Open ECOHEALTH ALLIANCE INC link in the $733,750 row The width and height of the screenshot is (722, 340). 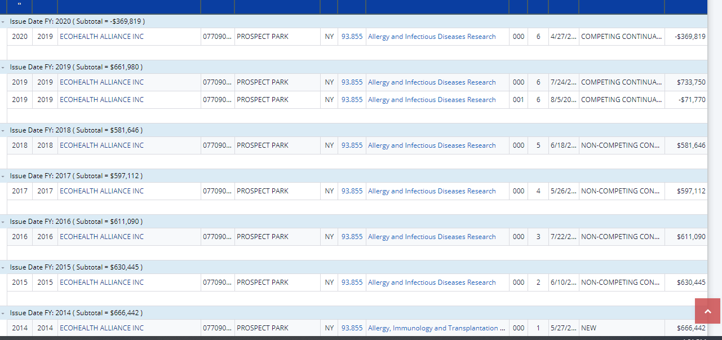coord(101,82)
